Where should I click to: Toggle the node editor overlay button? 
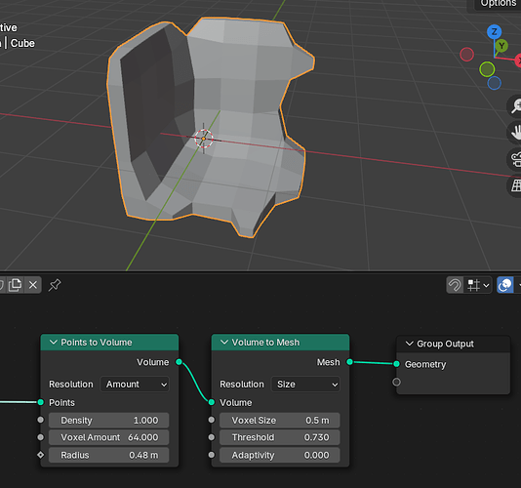(505, 285)
